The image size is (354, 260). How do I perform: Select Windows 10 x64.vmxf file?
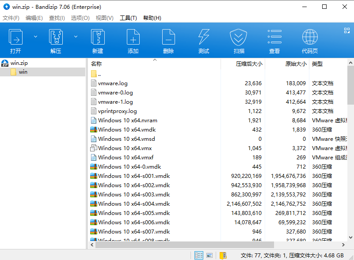[126, 157]
